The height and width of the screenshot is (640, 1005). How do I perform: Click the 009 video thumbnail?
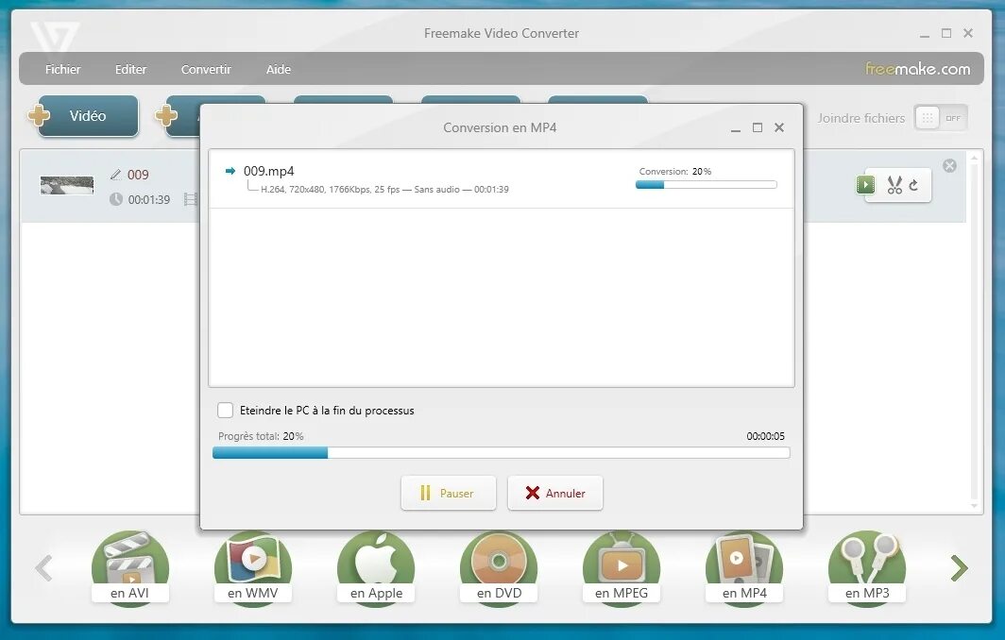[67, 185]
